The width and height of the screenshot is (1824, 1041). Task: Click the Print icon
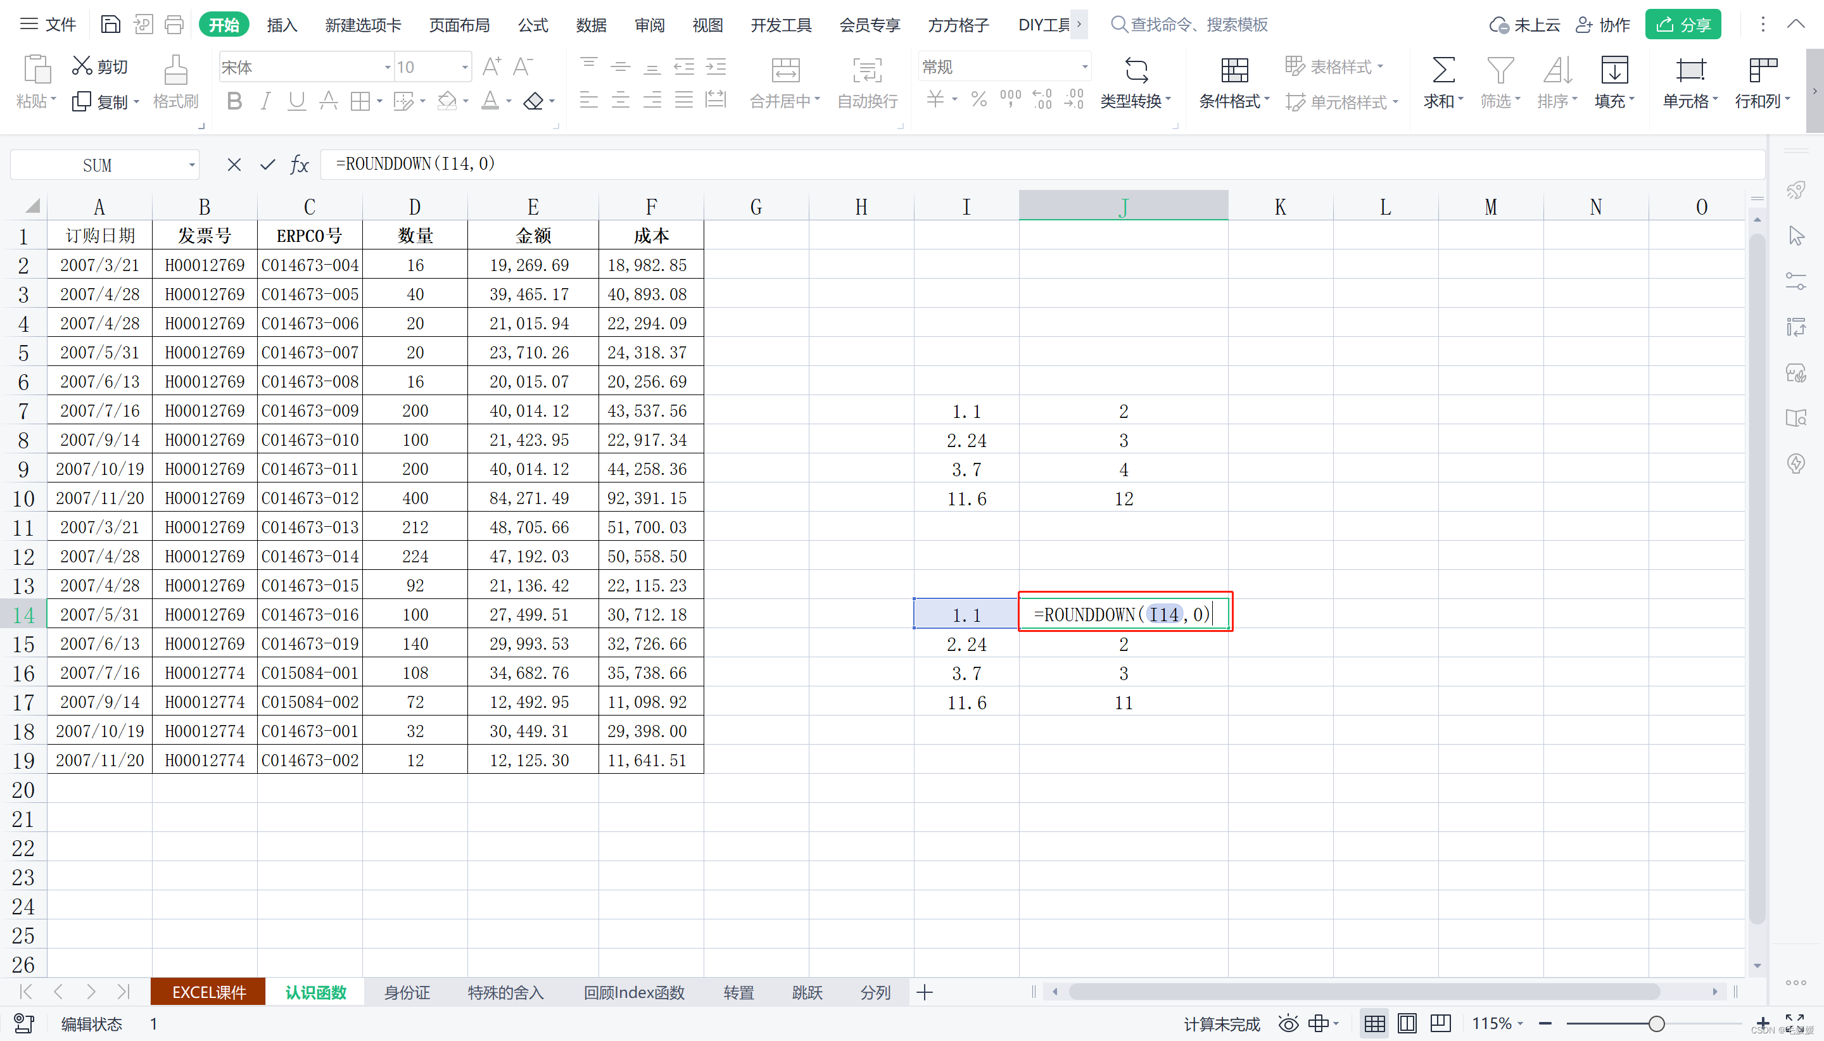pyautogui.click(x=174, y=24)
